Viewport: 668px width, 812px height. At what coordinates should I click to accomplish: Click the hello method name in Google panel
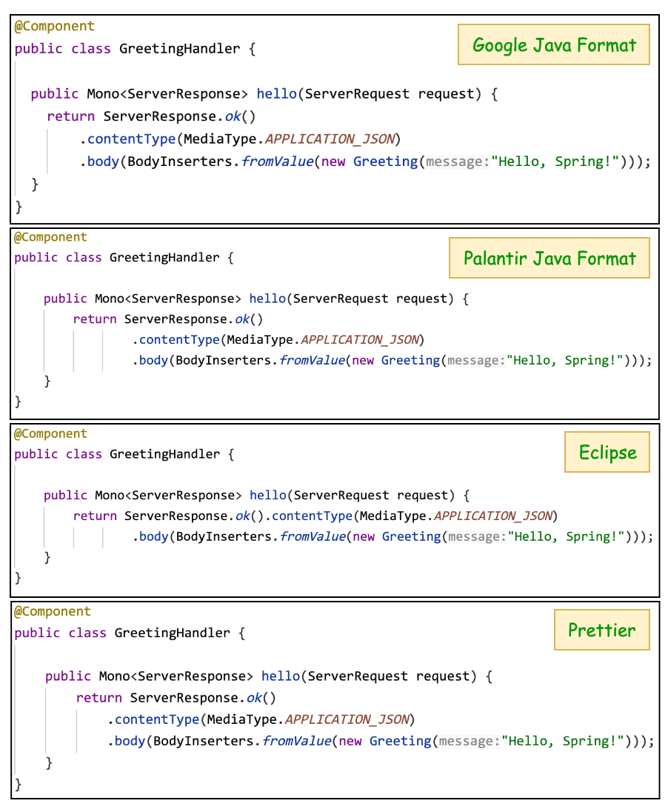pos(276,94)
